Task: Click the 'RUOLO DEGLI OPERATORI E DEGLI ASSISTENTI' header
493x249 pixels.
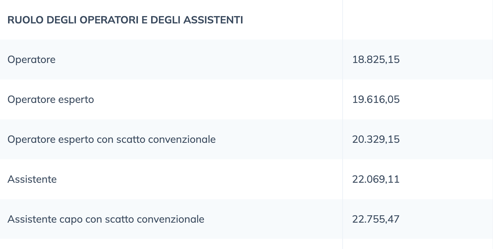Action: point(125,20)
